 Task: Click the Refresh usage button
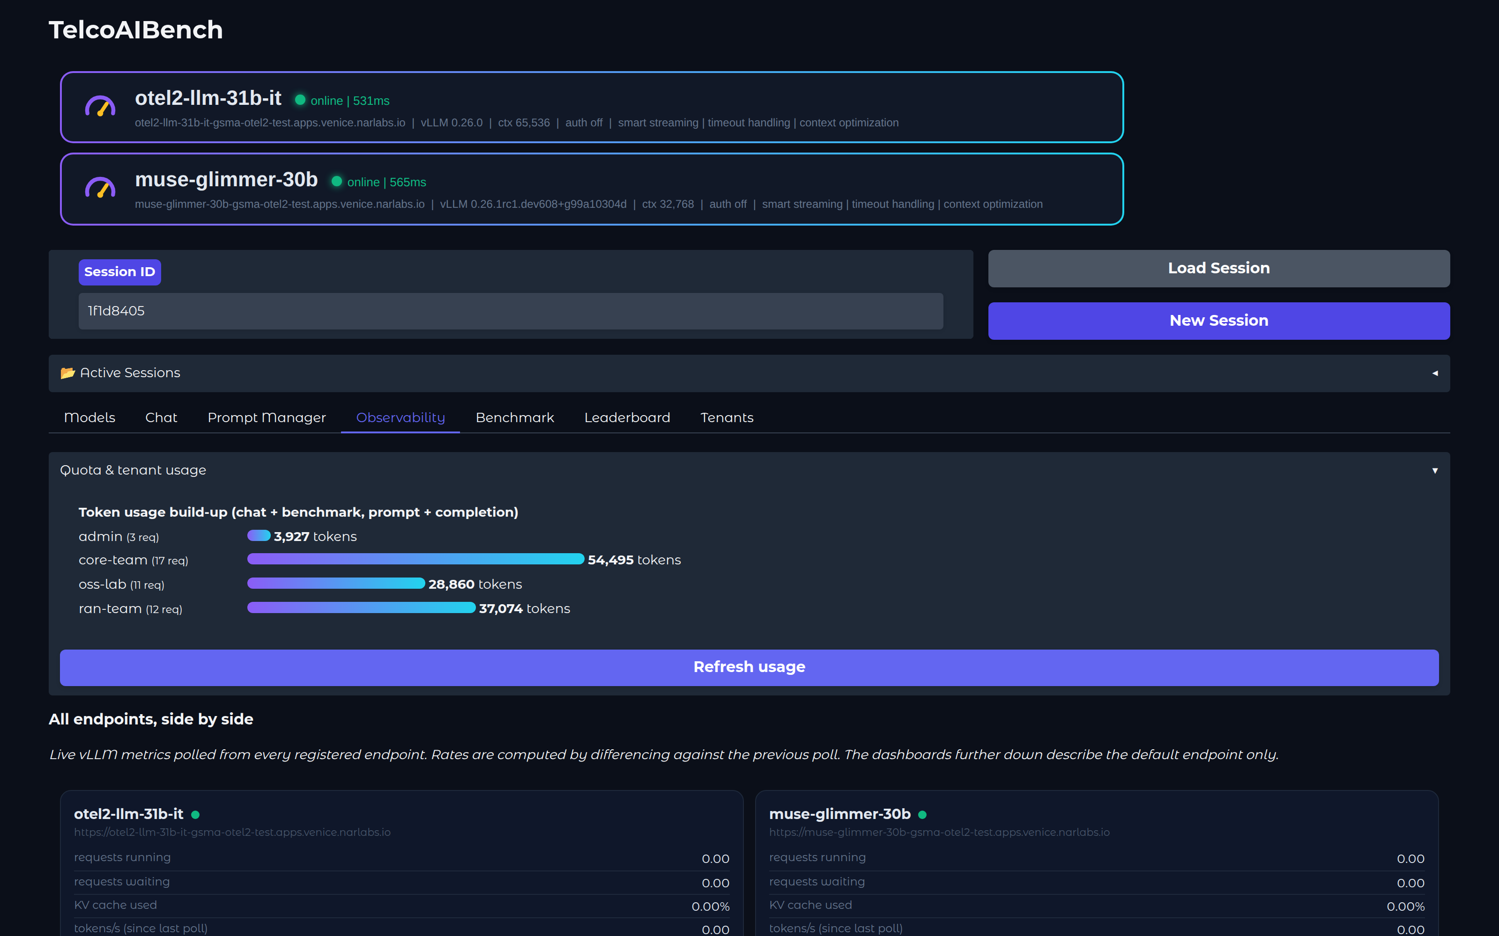[x=749, y=667]
